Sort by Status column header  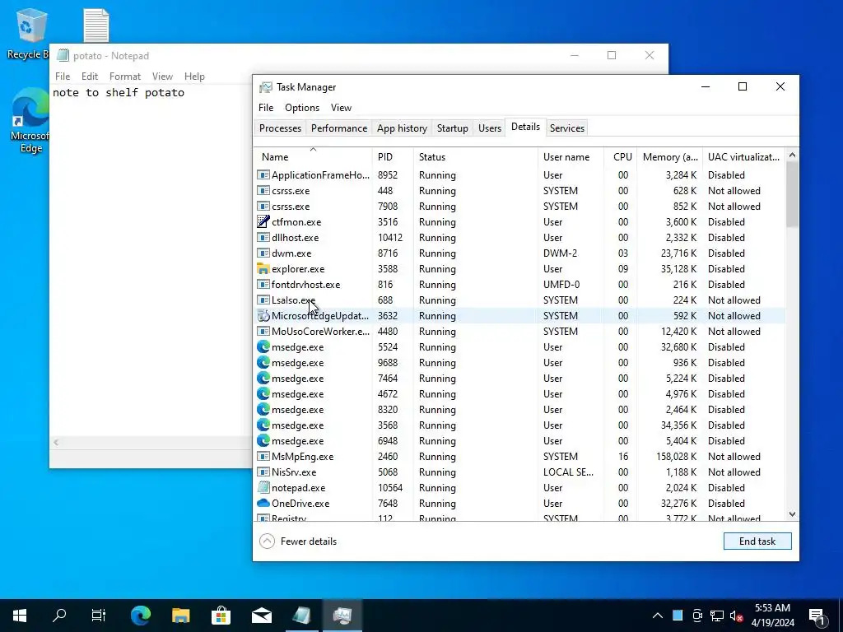tap(476, 157)
